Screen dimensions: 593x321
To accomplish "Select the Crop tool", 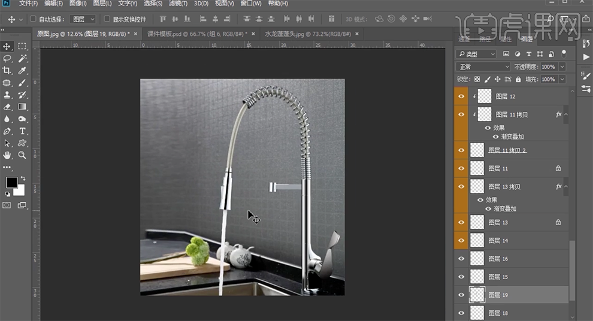I will [7, 71].
